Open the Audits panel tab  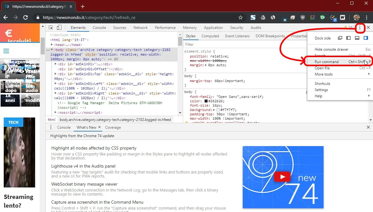[256, 28]
